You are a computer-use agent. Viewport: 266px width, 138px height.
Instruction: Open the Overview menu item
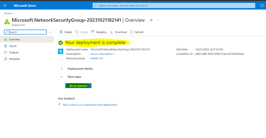(27, 39)
